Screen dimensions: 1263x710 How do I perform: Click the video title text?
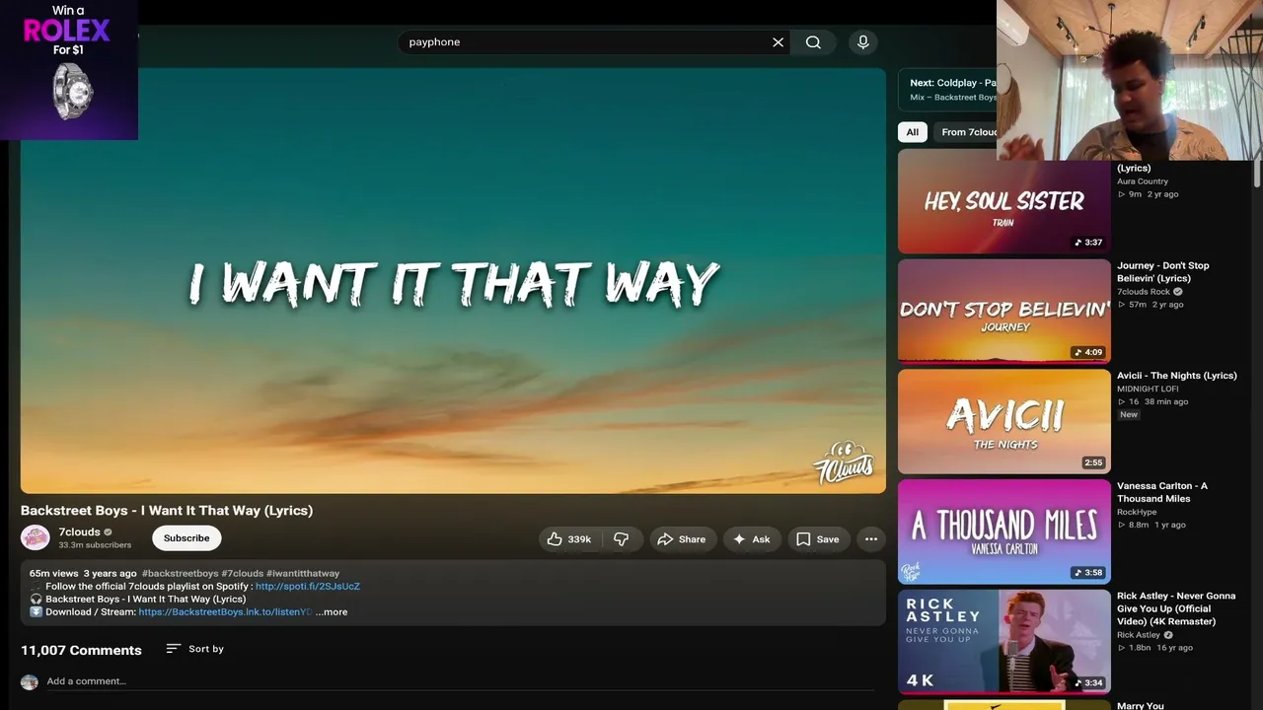tap(167, 511)
